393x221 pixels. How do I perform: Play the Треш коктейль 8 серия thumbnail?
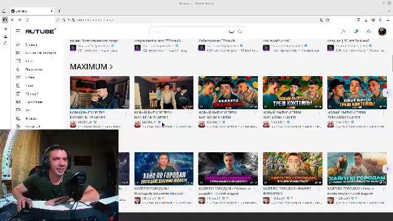click(228, 93)
